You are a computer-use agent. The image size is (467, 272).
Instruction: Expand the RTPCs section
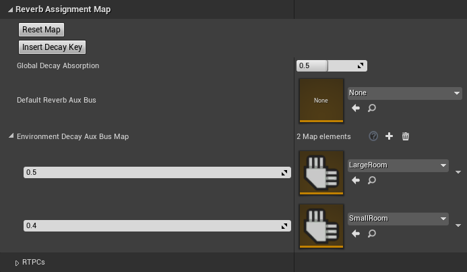(x=17, y=263)
